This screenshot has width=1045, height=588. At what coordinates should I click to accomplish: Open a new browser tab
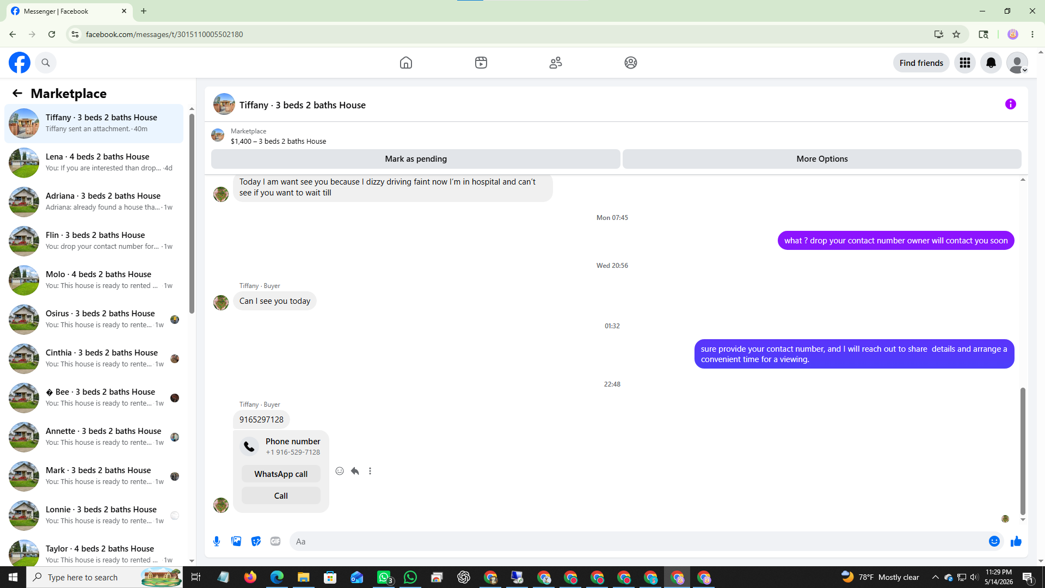pyautogui.click(x=144, y=11)
